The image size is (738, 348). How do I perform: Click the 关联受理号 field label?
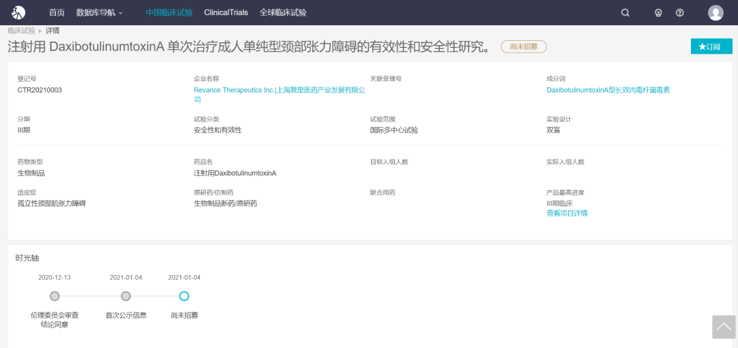(386, 79)
